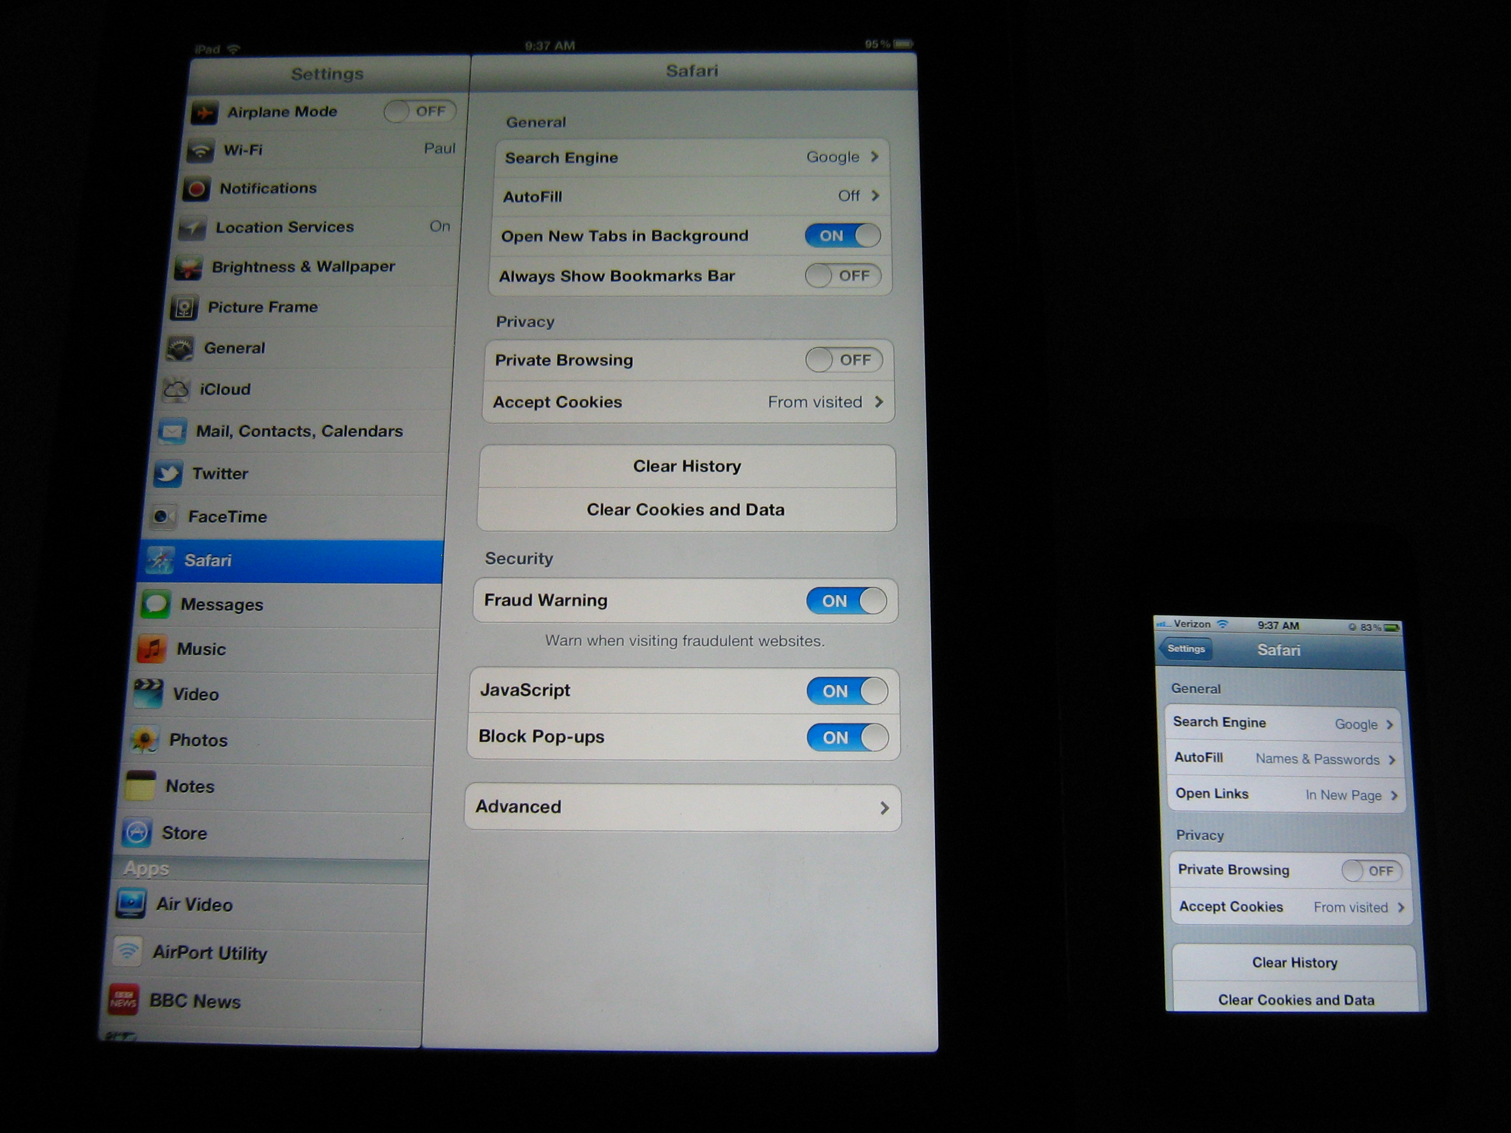Screen dimensions: 1511x1133
Task: Expand the Advanced settings chevron
Action: pos(884,808)
